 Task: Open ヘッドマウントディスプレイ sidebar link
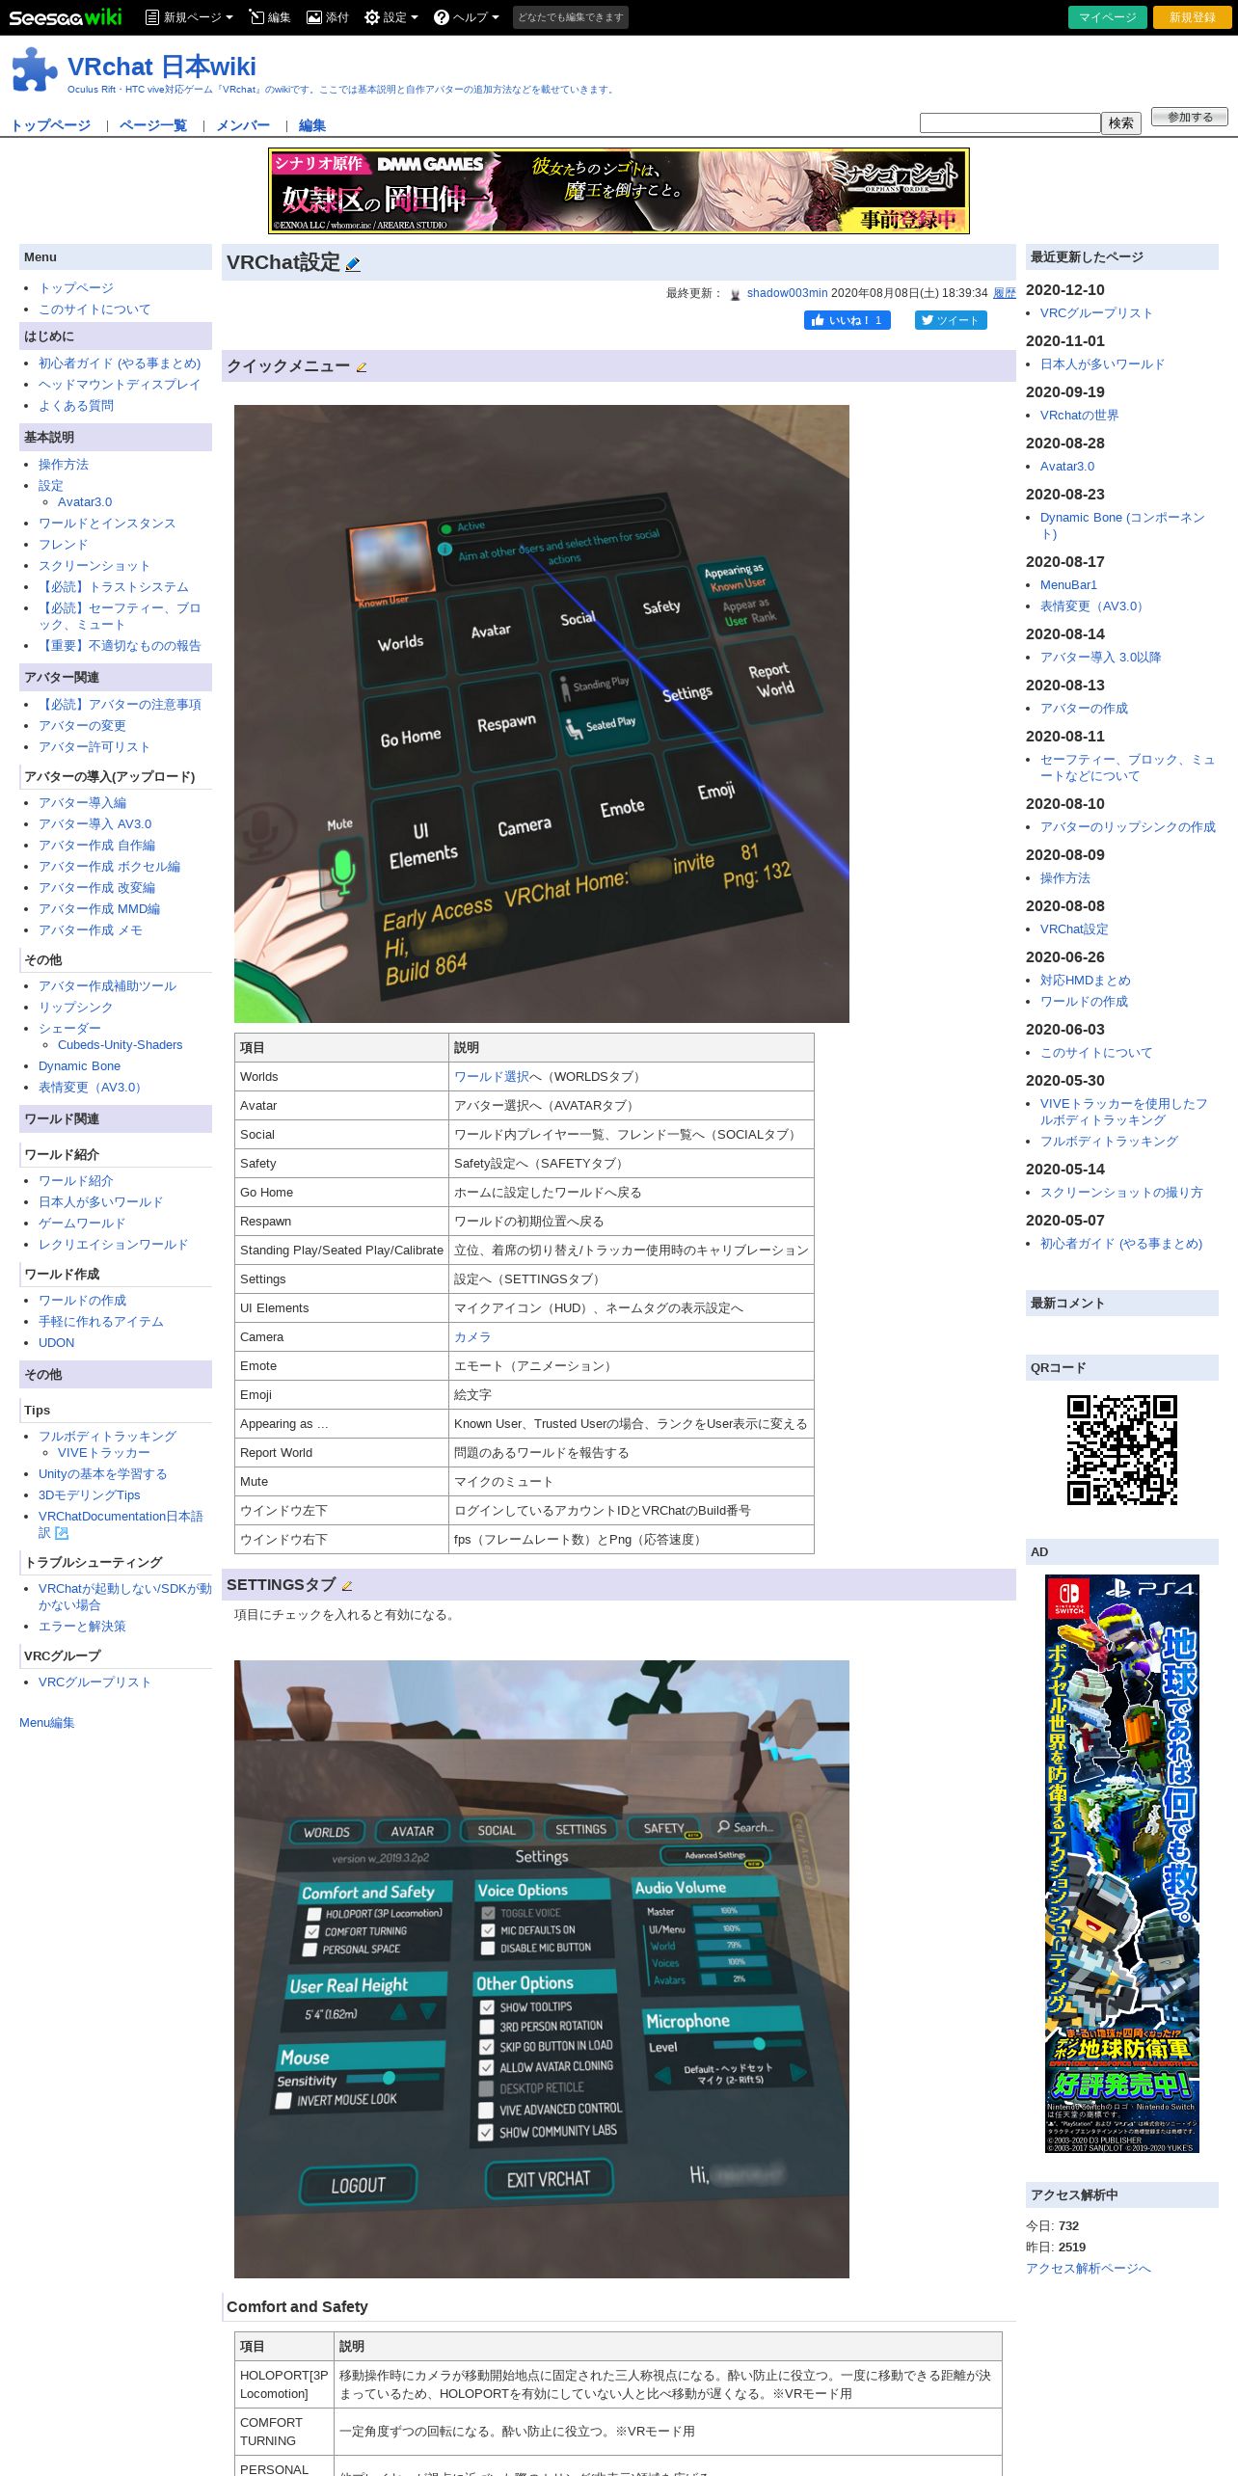click(x=120, y=385)
